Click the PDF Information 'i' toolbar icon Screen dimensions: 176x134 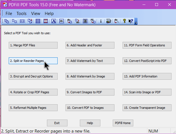pyautogui.click(x=101, y=21)
